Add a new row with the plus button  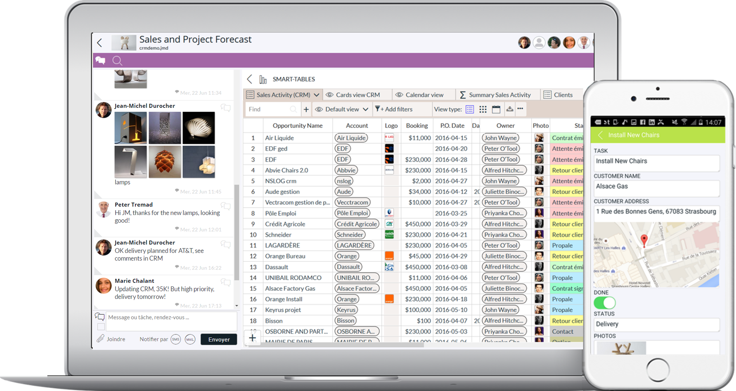tap(252, 338)
